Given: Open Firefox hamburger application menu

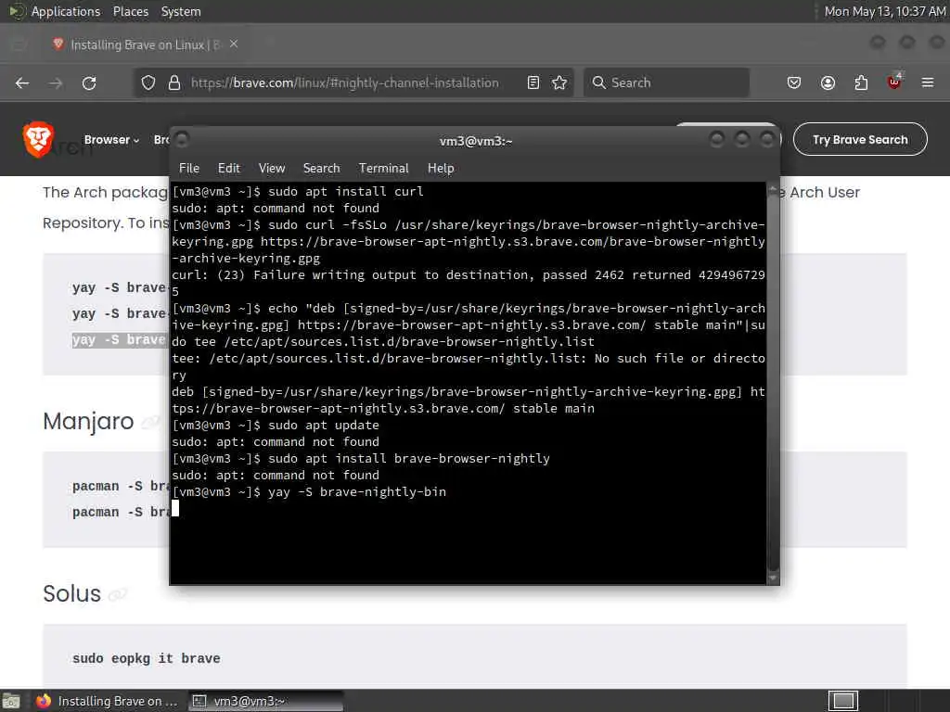Looking at the screenshot, I should click(928, 83).
